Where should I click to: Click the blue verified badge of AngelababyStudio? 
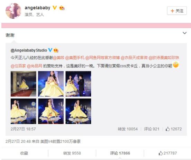click(x=50, y=50)
